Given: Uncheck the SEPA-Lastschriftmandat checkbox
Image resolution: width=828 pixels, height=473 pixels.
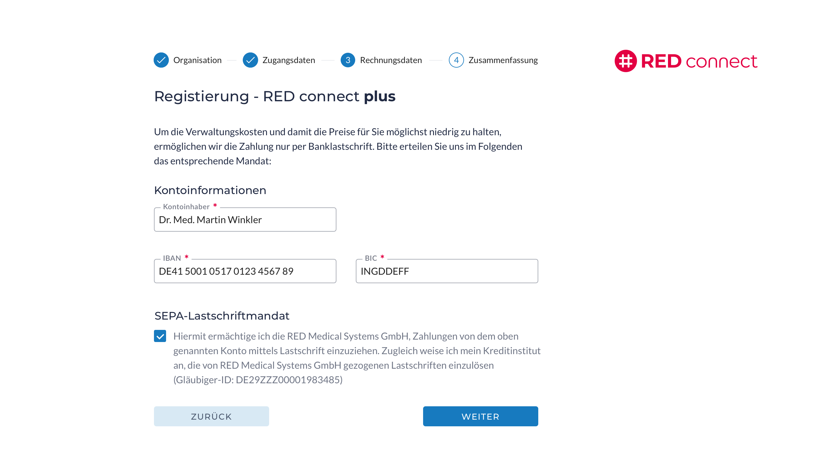Looking at the screenshot, I should point(160,336).
